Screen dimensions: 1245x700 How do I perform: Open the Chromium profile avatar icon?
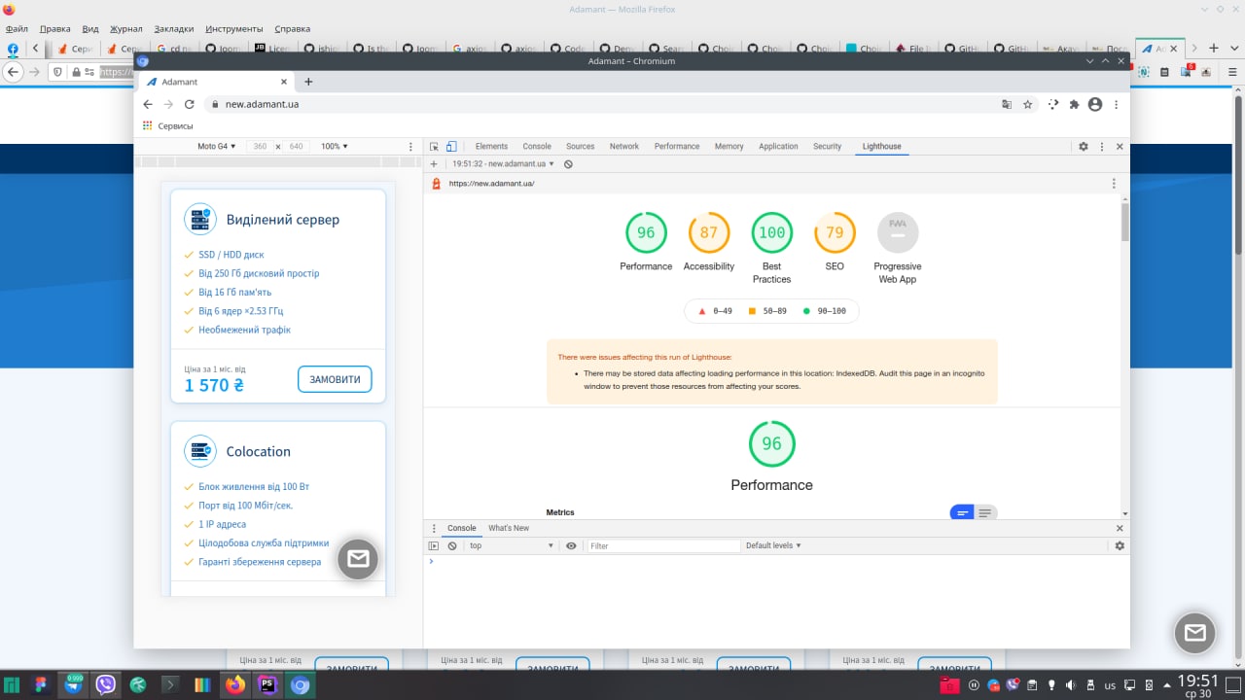(x=1095, y=104)
